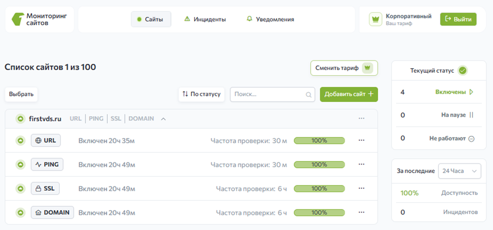
Task: Click the Сменить тариф button
Action: pyautogui.click(x=344, y=68)
